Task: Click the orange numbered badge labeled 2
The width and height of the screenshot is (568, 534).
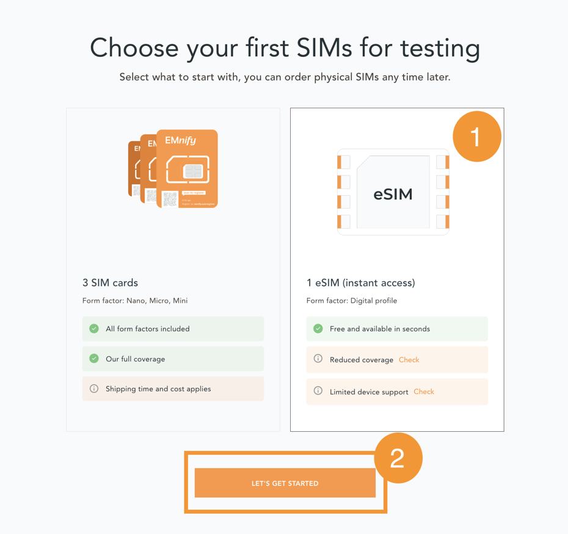Action: pos(398,457)
